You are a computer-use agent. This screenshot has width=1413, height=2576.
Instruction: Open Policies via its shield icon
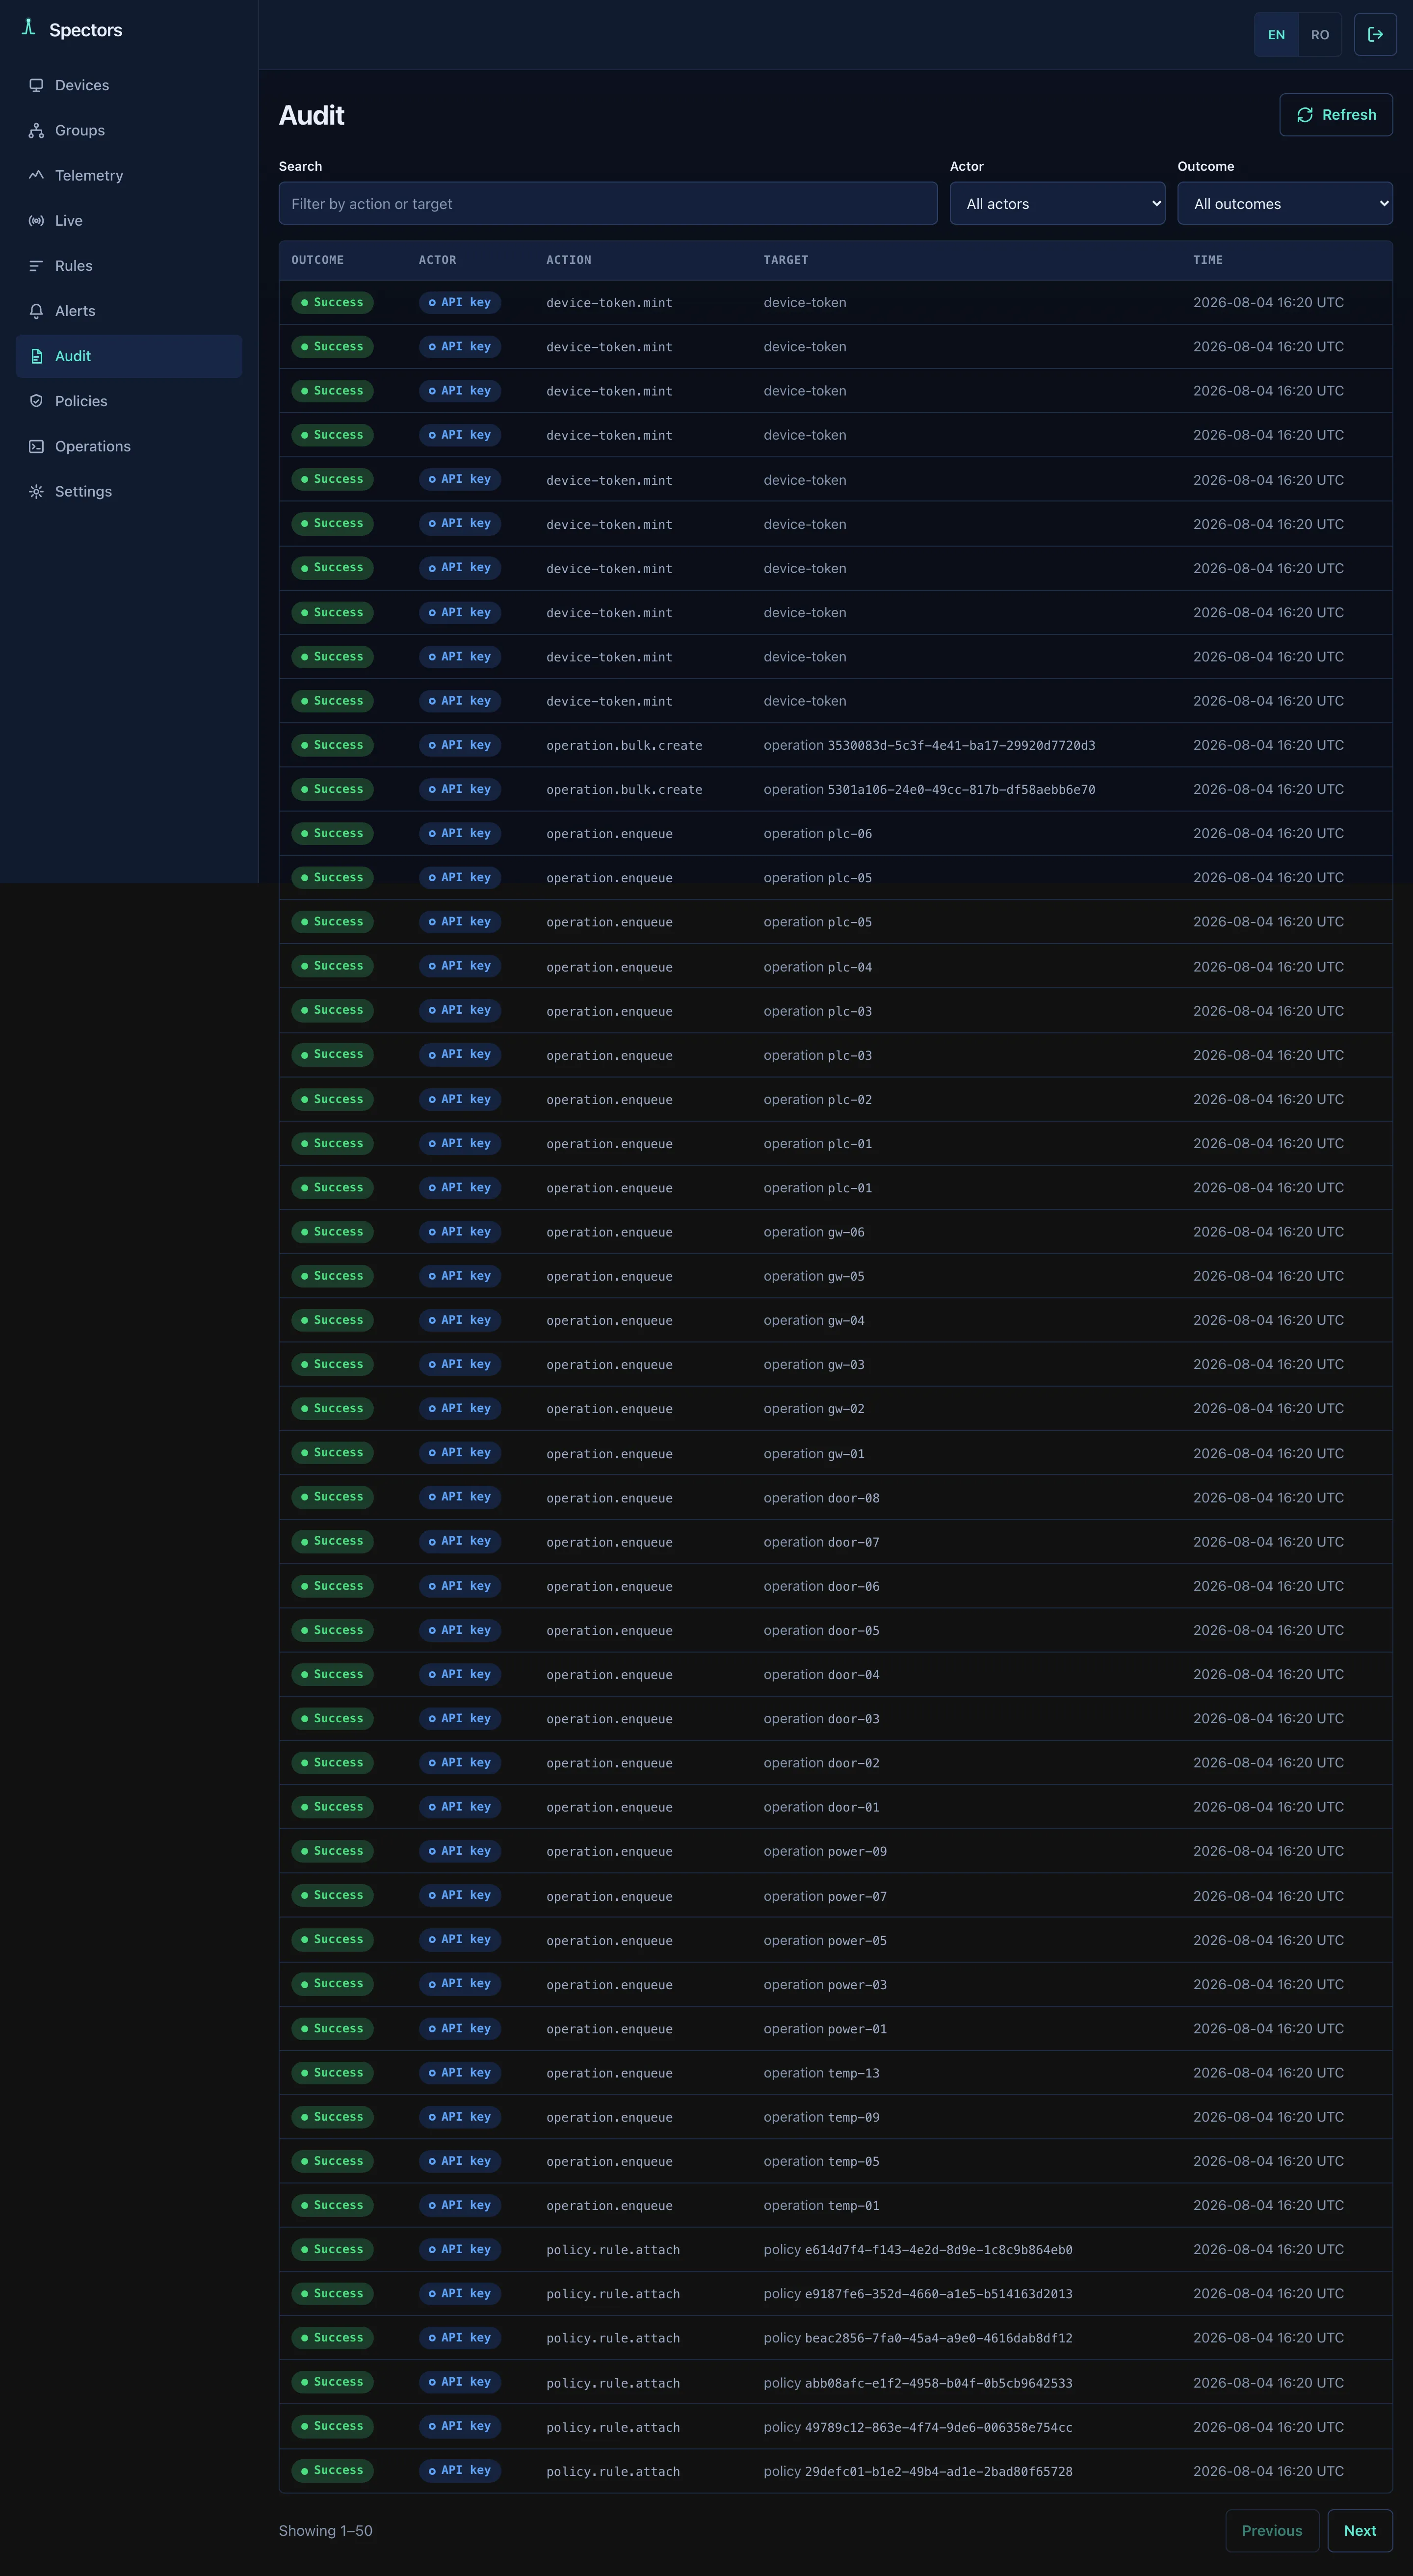coord(36,401)
